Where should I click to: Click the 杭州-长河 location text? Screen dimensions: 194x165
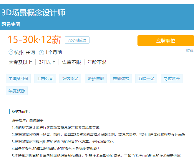point(25,52)
